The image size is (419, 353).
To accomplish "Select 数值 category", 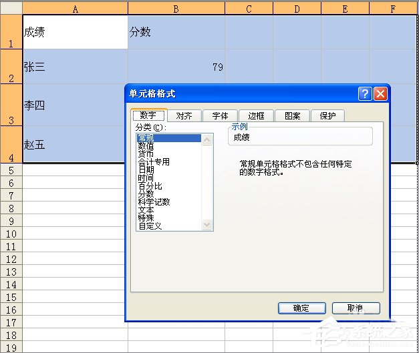I will (169, 146).
